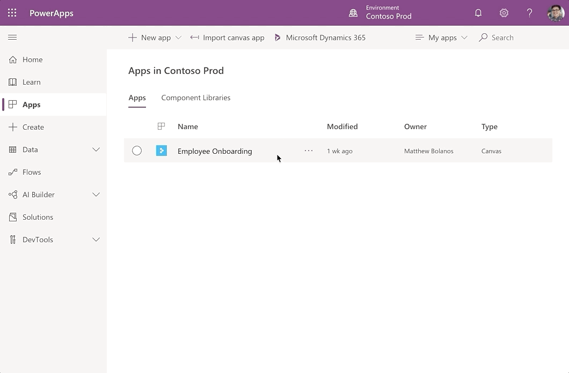Open Microsoft Dynamics 365 link
Viewport: 569px width, 373px height.
tap(325, 38)
